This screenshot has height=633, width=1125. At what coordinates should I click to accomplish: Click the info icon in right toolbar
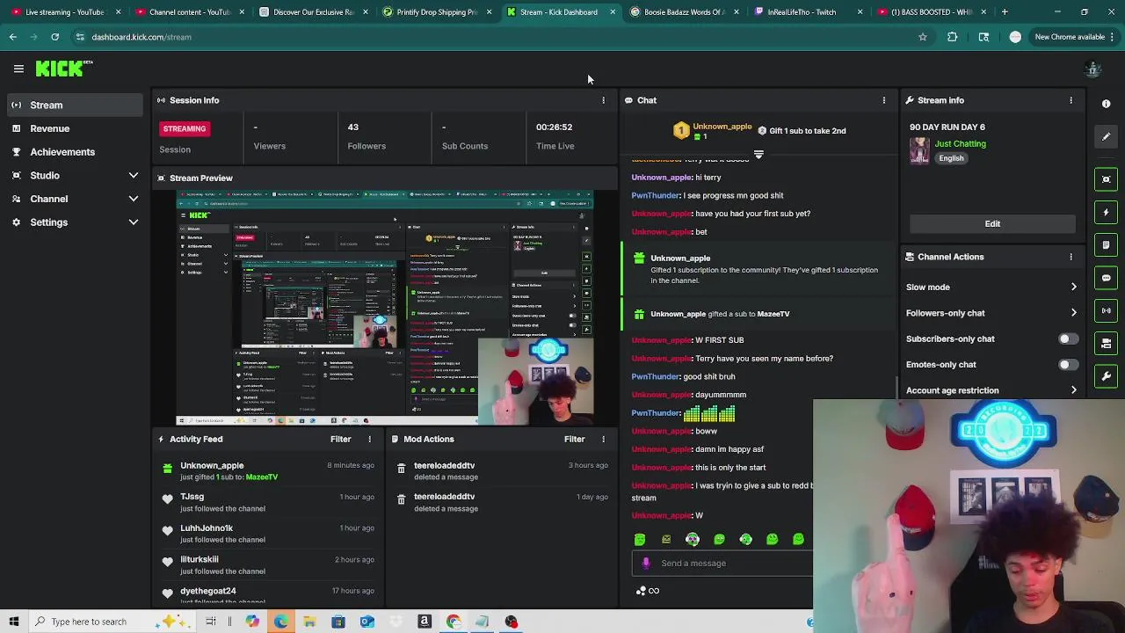point(1106,104)
